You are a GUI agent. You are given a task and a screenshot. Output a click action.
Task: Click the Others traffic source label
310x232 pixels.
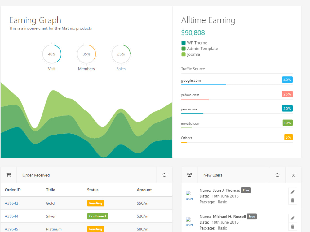[186, 138]
